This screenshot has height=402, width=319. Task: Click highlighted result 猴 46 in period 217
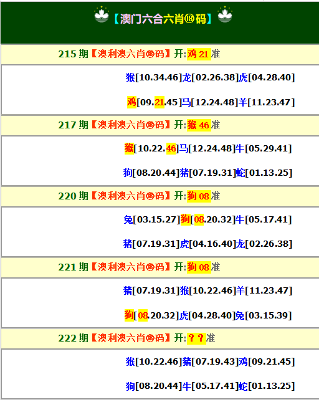[x=199, y=125]
